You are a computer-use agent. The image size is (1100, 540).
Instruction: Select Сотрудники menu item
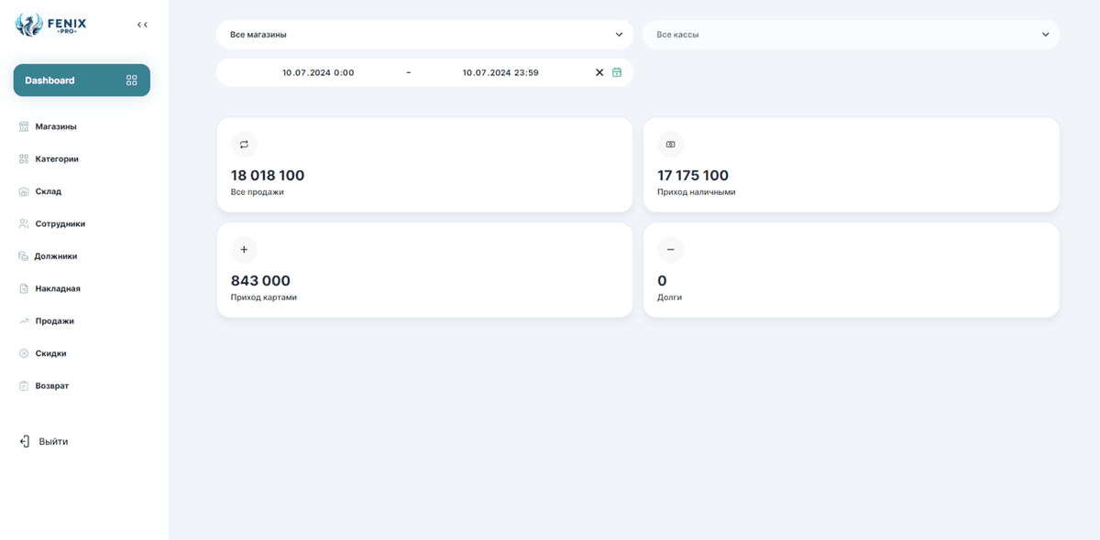60,224
